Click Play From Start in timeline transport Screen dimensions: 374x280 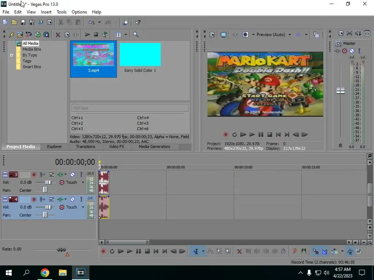tap(121, 251)
